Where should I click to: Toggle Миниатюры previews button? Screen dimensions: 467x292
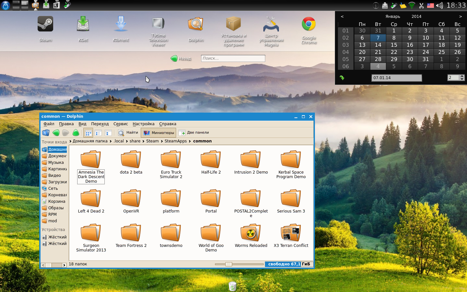pyautogui.click(x=159, y=133)
